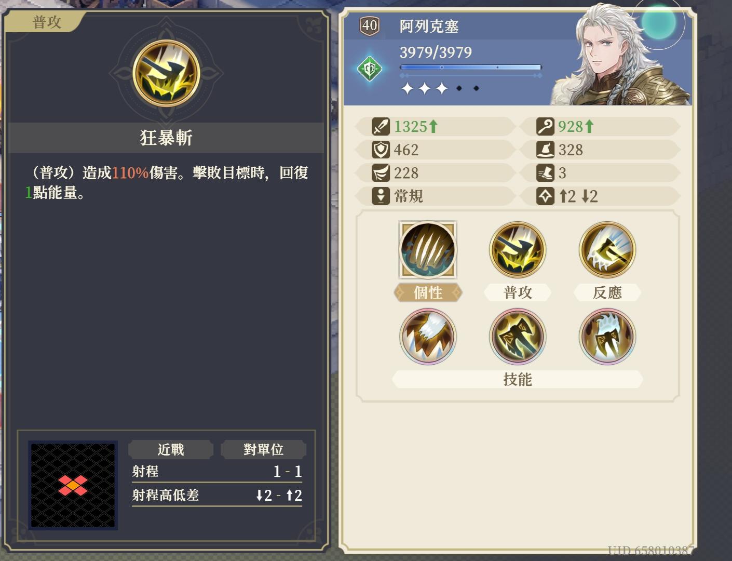
Task: Click the 技能 section label bar
Action: click(x=518, y=379)
